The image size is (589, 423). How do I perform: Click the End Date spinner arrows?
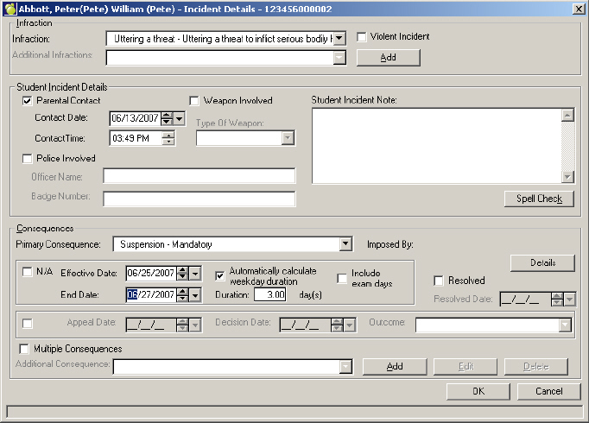coord(182,295)
